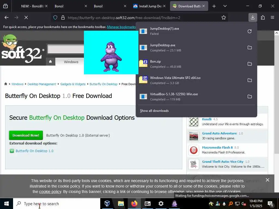Image resolution: width=279 pixels, height=209 pixels.
Task: Click the Kundli app icon
Action: click(194, 122)
